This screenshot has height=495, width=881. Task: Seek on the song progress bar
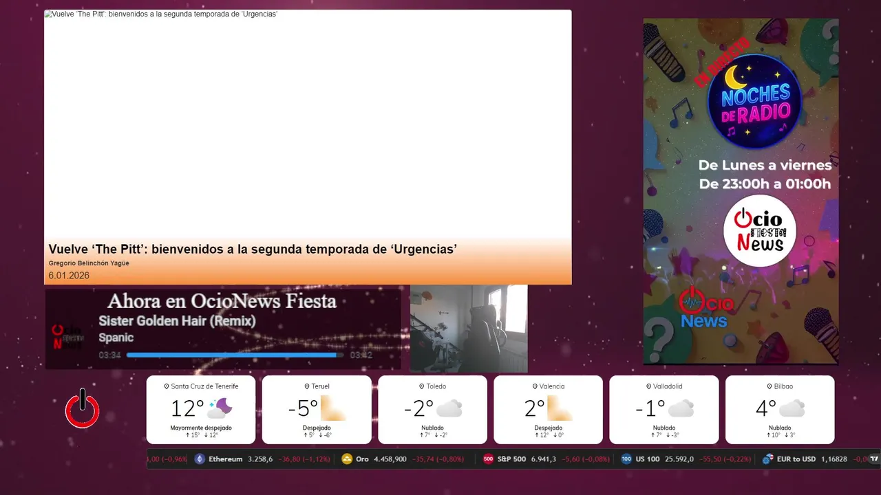(x=235, y=355)
